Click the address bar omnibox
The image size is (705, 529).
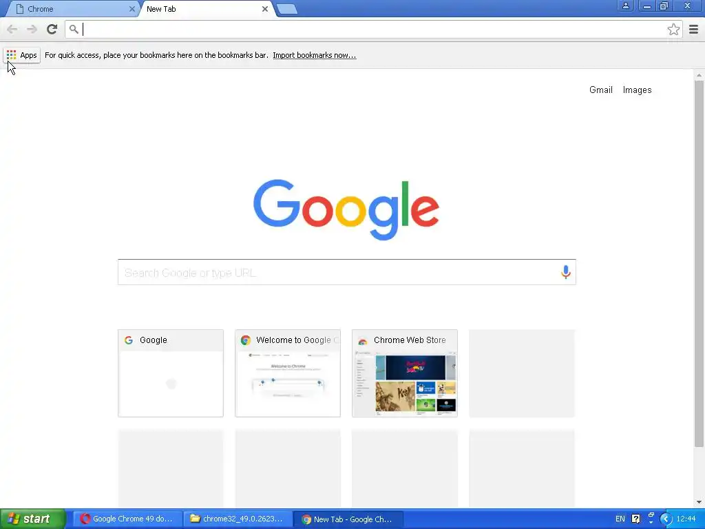(373, 29)
